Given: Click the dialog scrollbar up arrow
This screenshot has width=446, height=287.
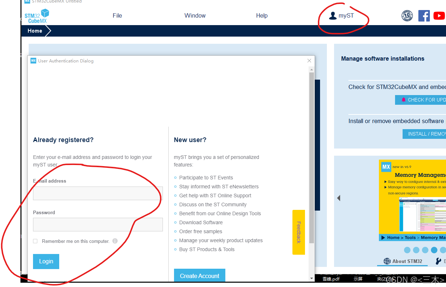Looking at the screenshot, I should [311, 69].
